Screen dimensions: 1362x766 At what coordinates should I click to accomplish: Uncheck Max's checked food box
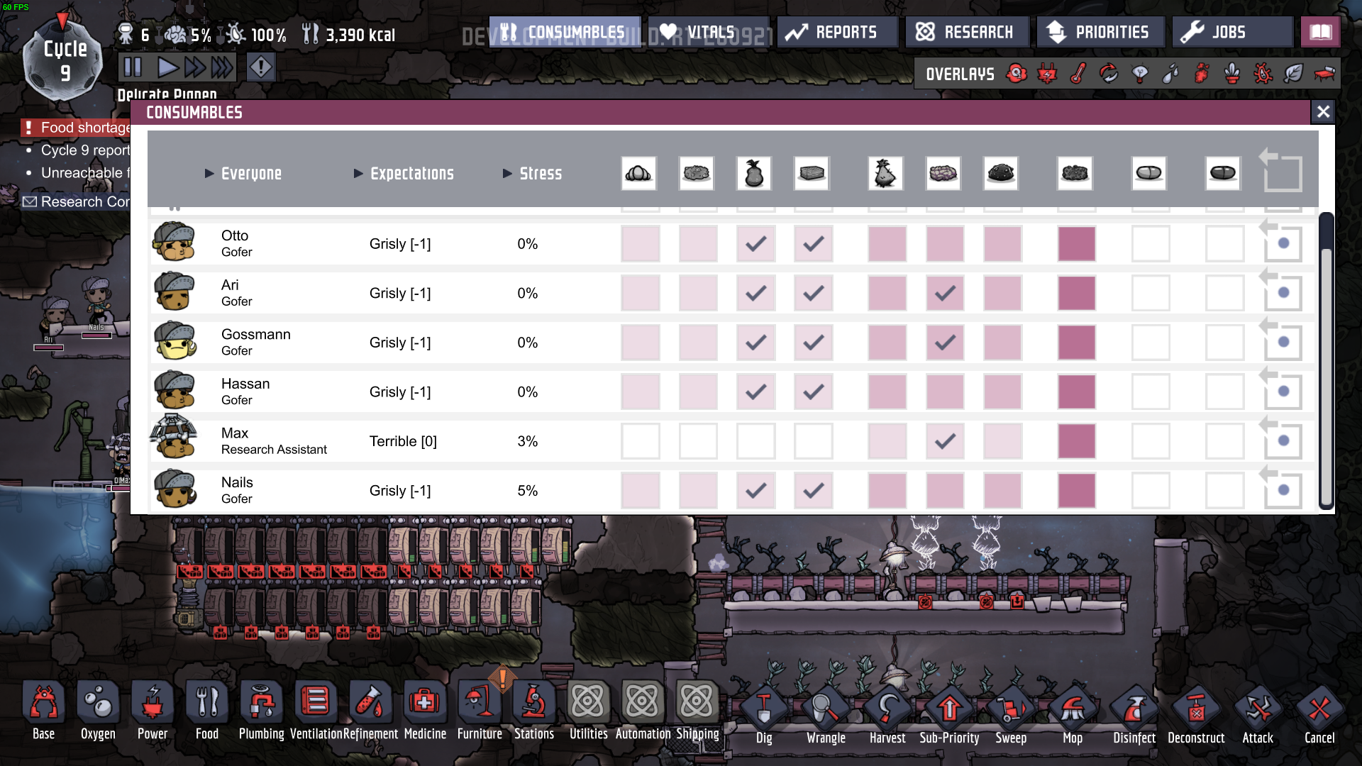[944, 441]
